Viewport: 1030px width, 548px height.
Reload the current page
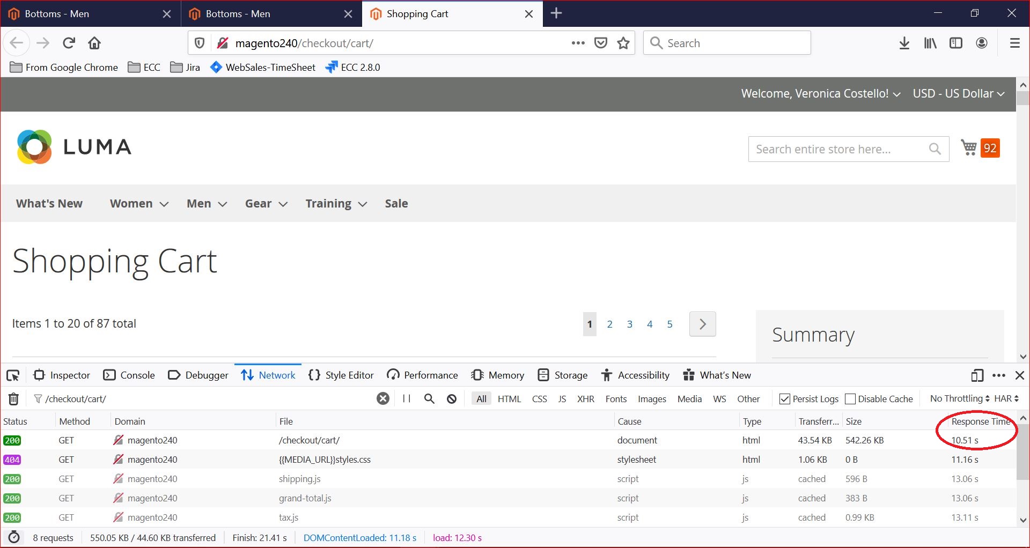pos(69,43)
